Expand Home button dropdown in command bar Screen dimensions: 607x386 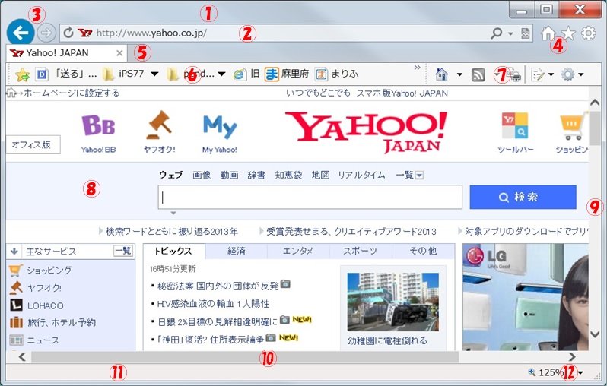pyautogui.click(x=459, y=74)
